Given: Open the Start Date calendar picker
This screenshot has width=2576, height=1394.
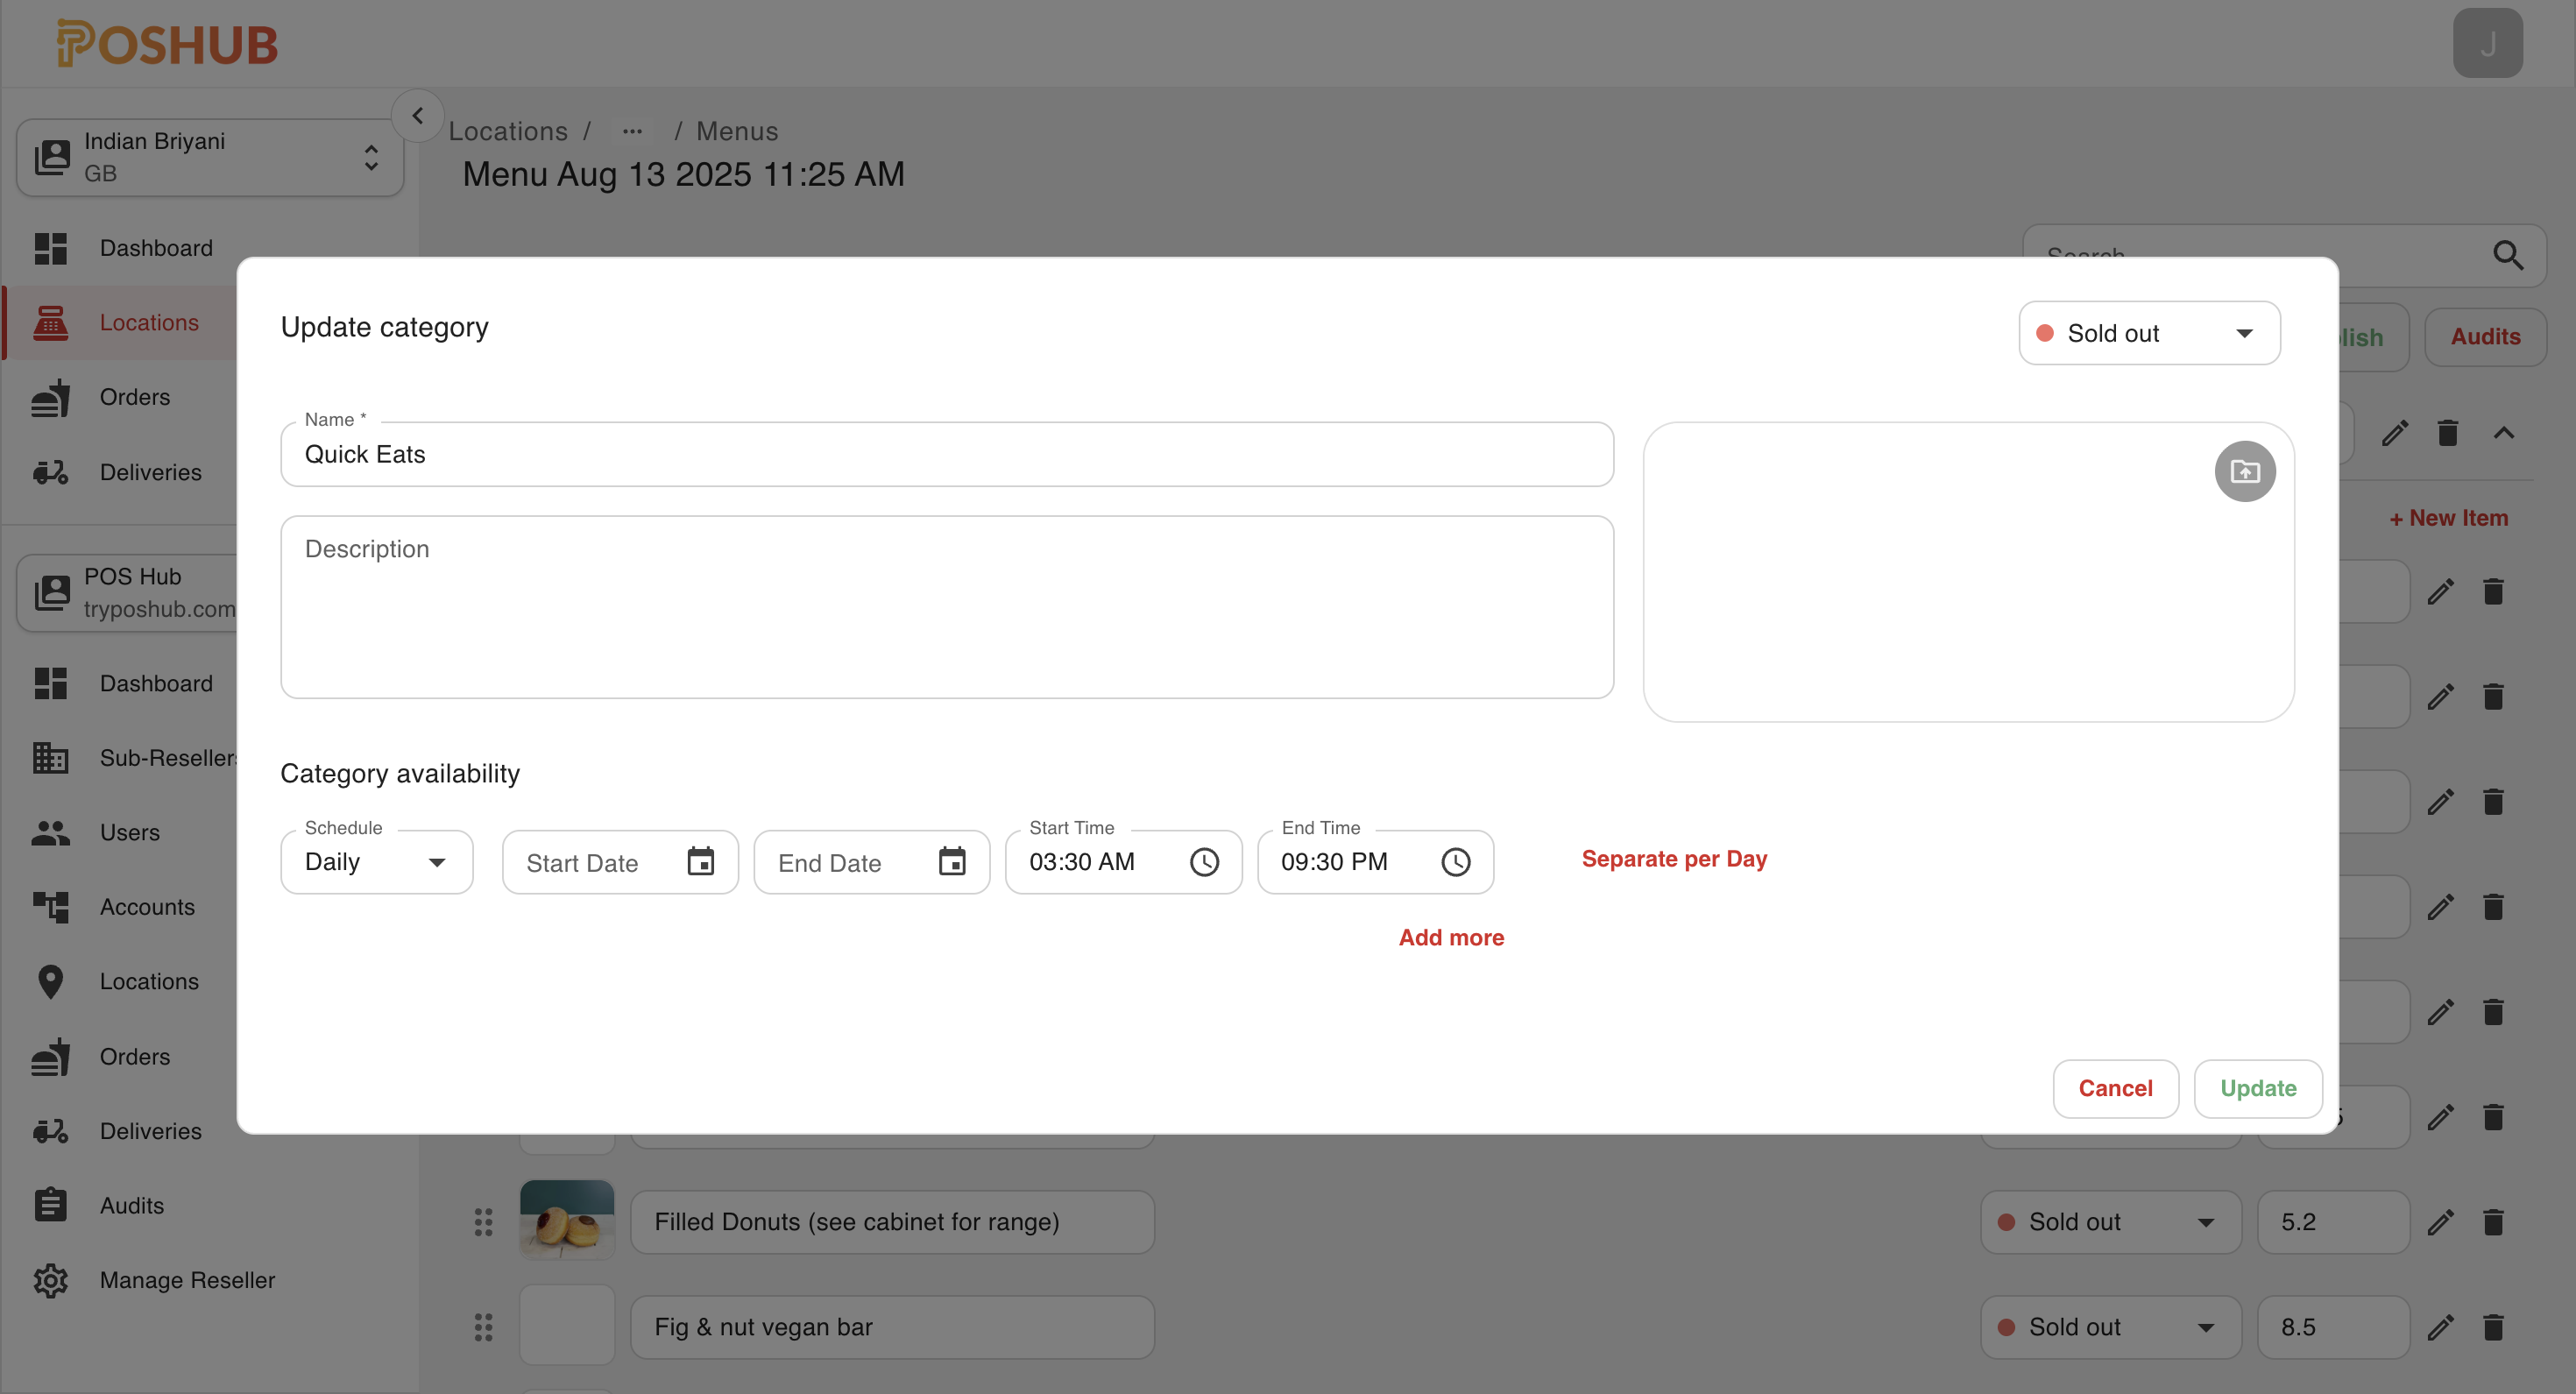Looking at the screenshot, I should (x=700, y=861).
